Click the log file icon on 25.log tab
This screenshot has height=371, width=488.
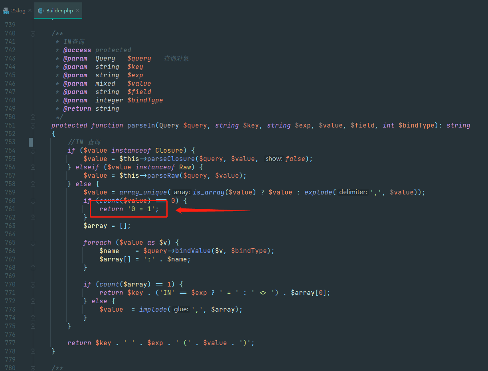tap(6, 11)
